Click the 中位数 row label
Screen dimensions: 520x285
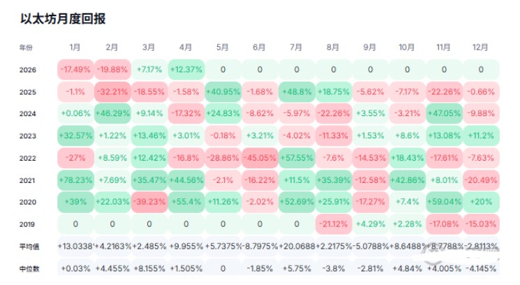28,268
